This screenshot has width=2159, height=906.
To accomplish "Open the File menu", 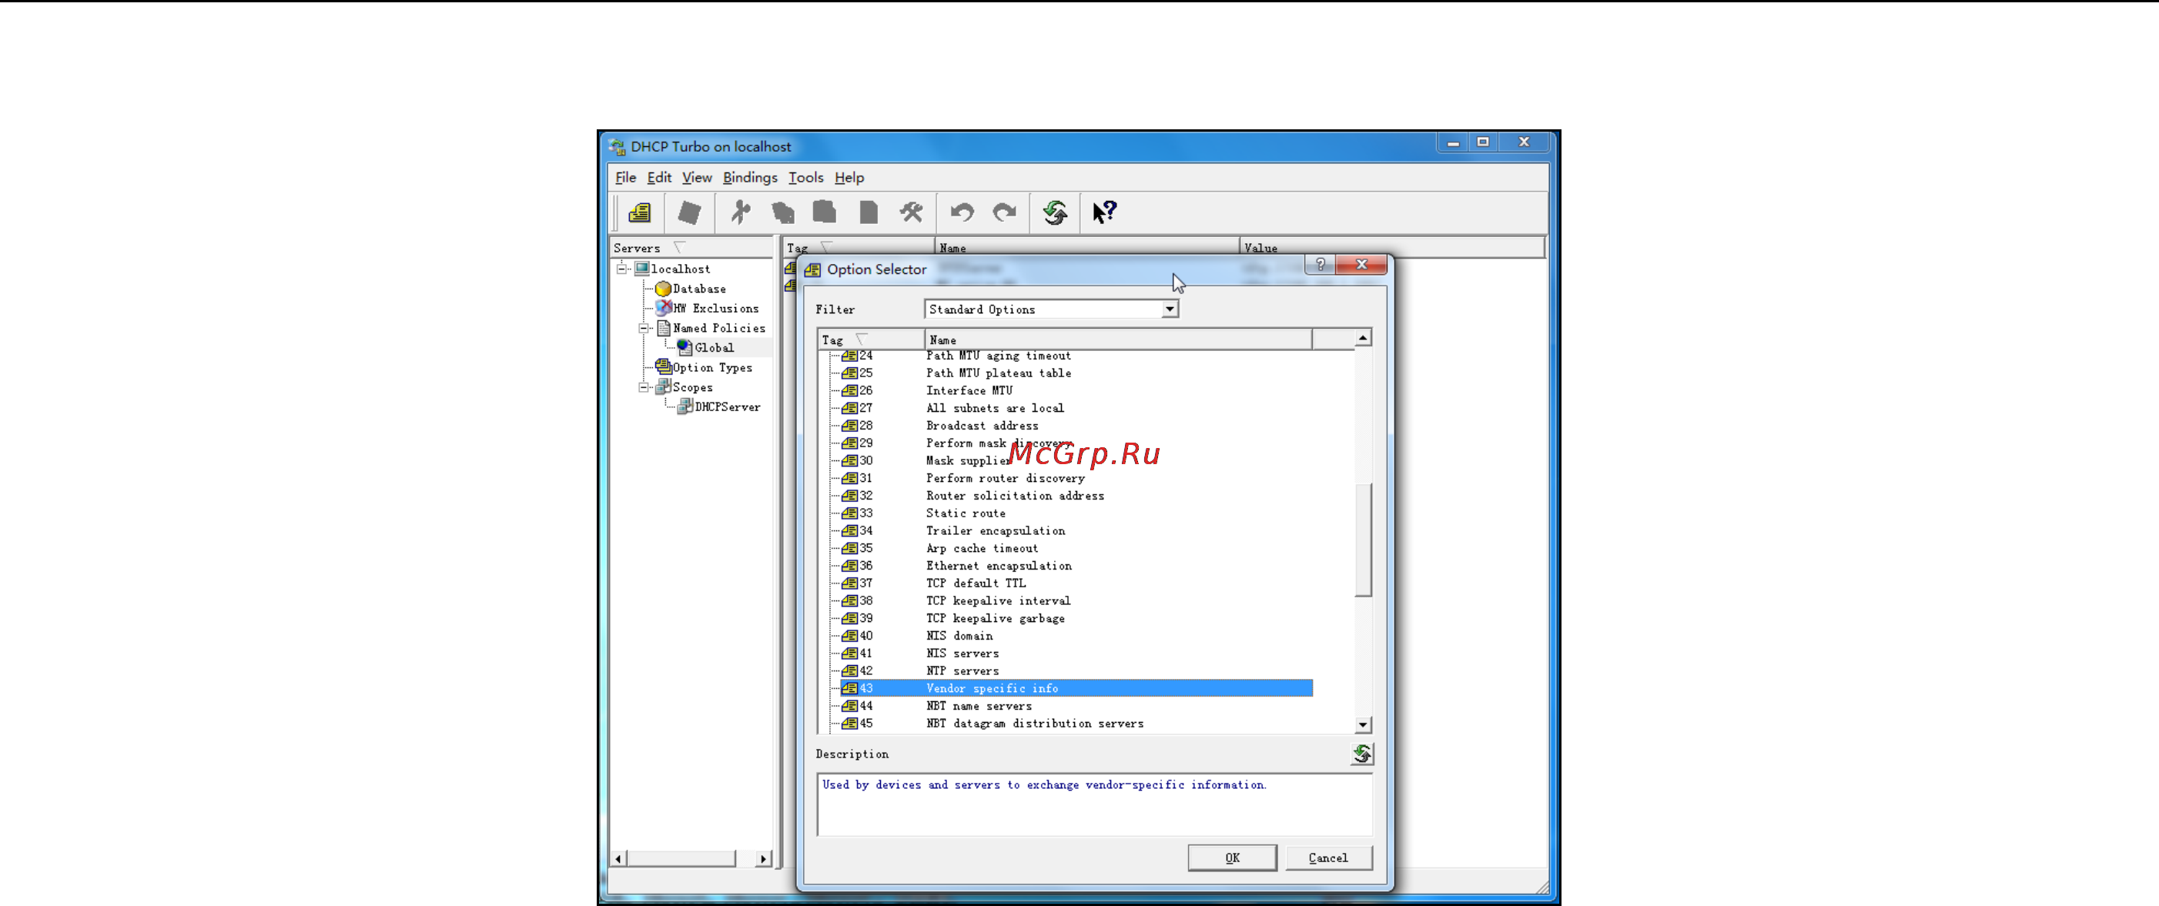I will click(625, 178).
